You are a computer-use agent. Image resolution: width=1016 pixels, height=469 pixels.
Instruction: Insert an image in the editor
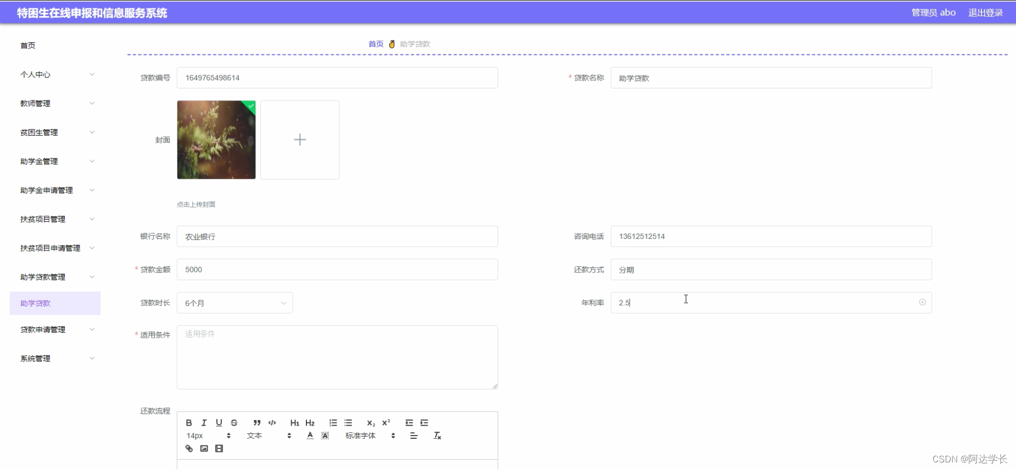tap(204, 449)
